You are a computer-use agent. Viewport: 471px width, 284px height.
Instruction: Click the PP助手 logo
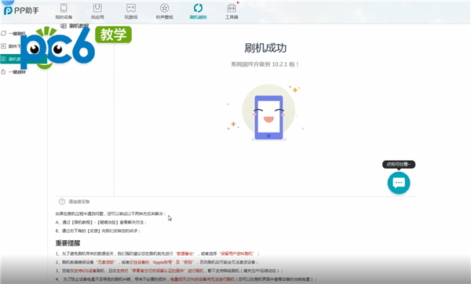[21, 10]
